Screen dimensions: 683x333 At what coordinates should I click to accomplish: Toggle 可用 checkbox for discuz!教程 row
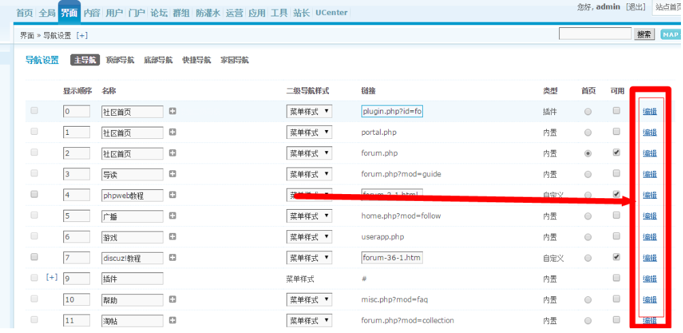coord(616,257)
